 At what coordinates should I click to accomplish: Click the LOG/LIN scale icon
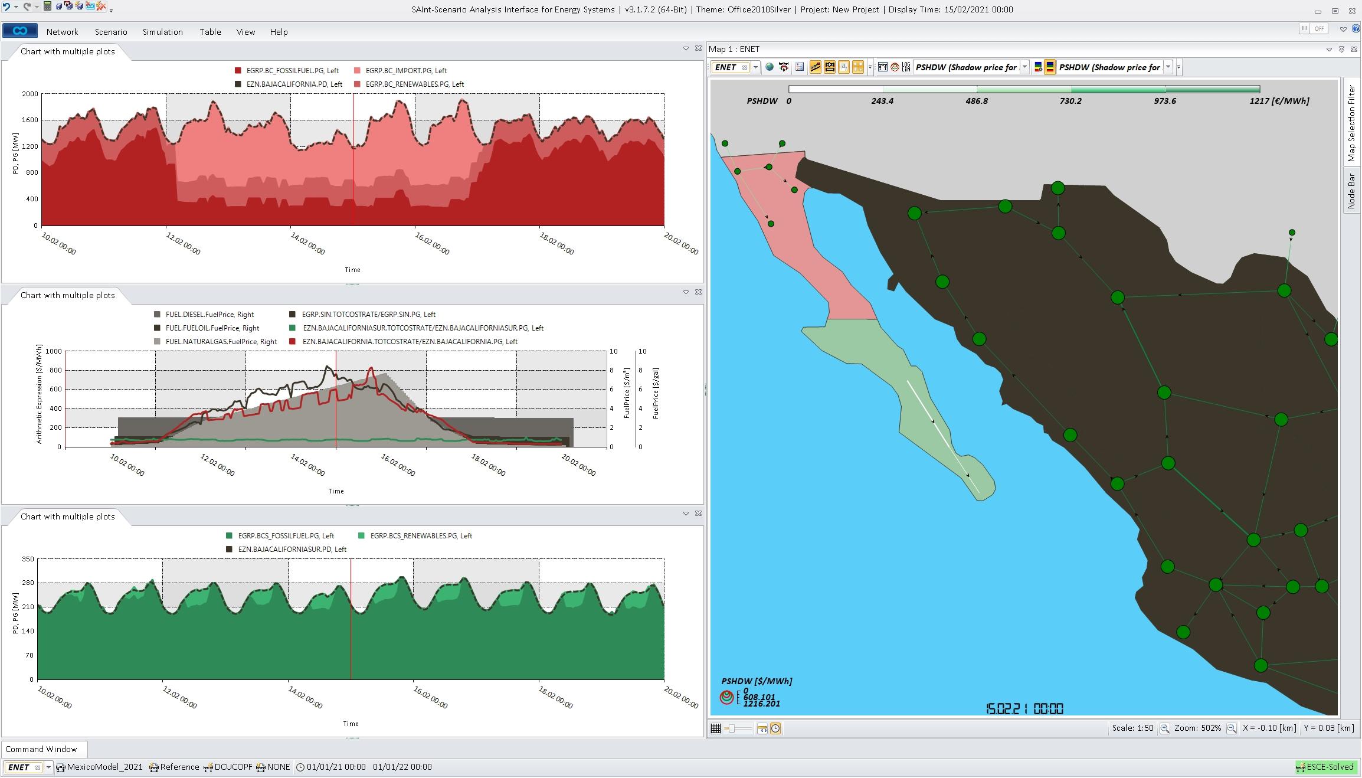click(x=906, y=67)
